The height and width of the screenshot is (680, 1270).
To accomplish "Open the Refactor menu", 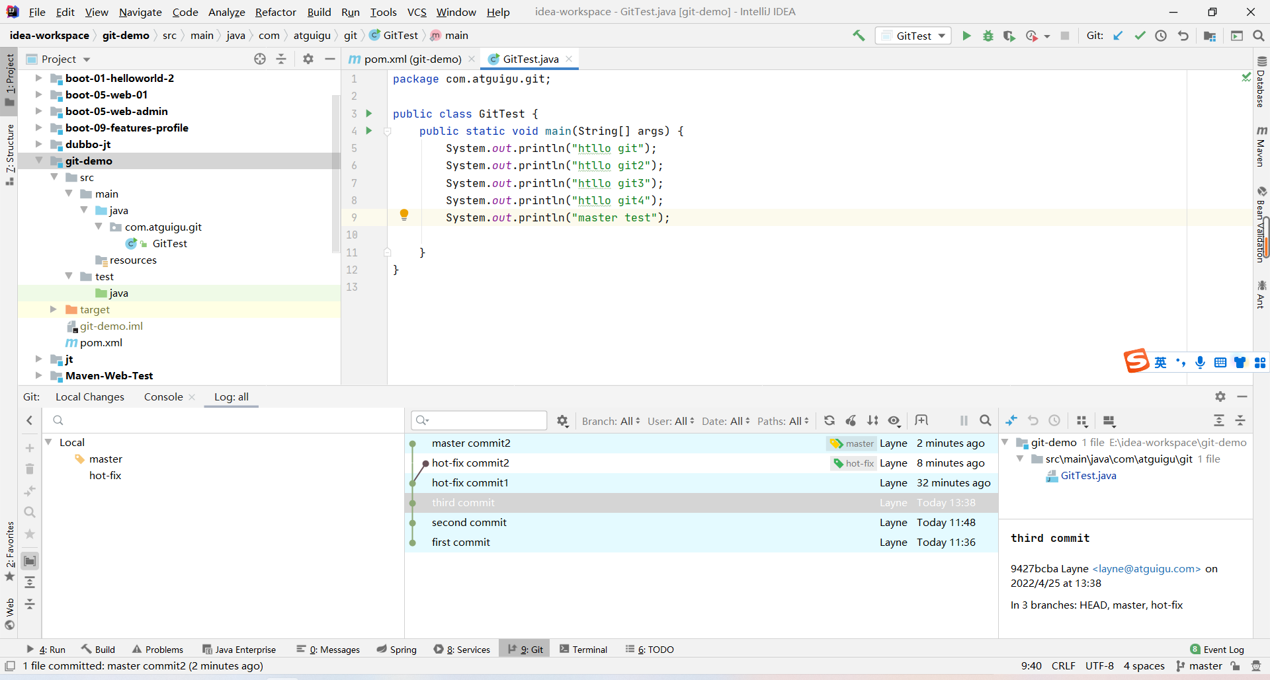I will point(276,12).
